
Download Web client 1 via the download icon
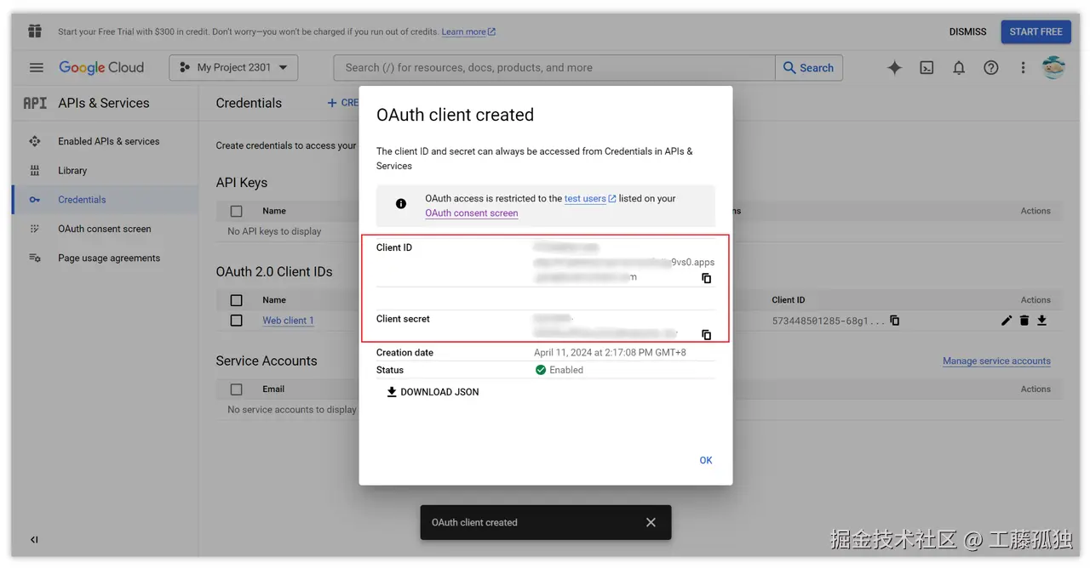(x=1042, y=321)
